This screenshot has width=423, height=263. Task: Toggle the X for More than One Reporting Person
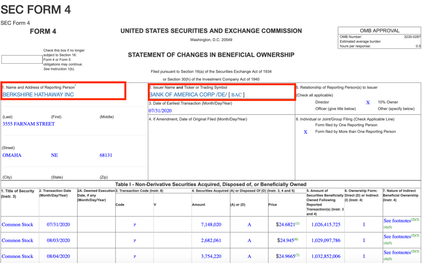(305, 132)
